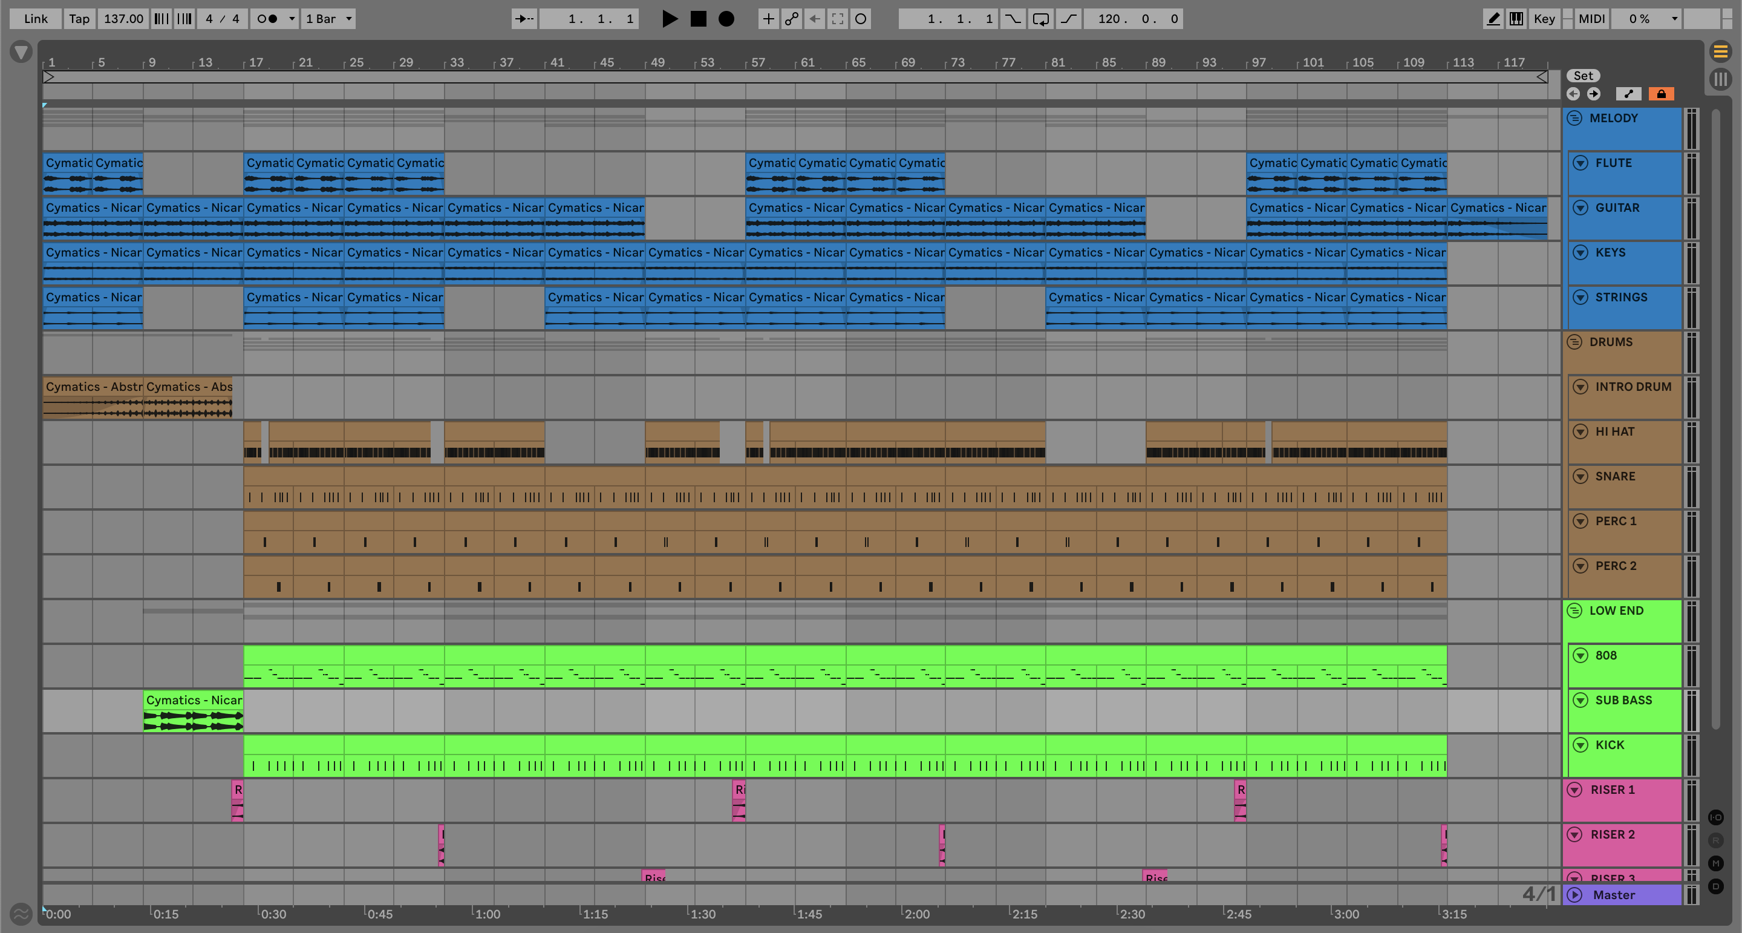Fold the FLUTE track

1581,163
